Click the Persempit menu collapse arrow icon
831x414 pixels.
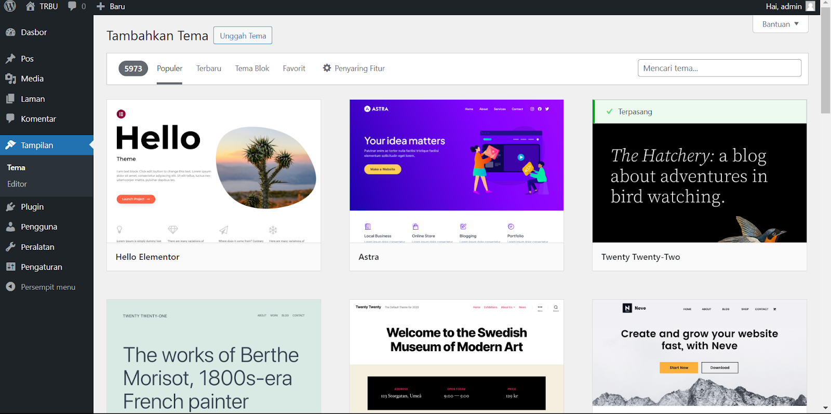(x=10, y=287)
